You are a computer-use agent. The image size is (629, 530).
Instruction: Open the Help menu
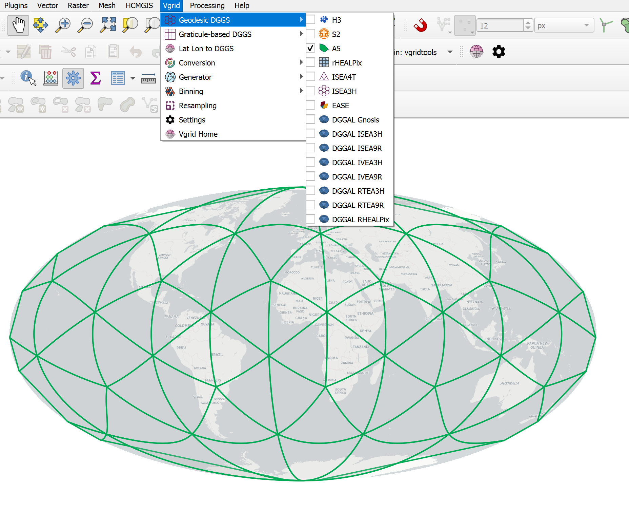242,5
